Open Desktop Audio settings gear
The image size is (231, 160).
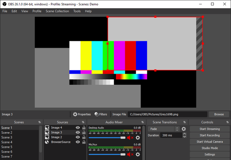138,138
